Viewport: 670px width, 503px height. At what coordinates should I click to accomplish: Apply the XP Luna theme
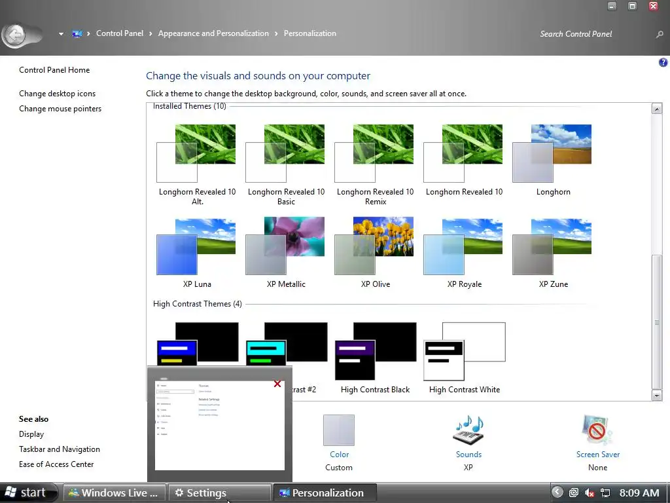coord(196,253)
